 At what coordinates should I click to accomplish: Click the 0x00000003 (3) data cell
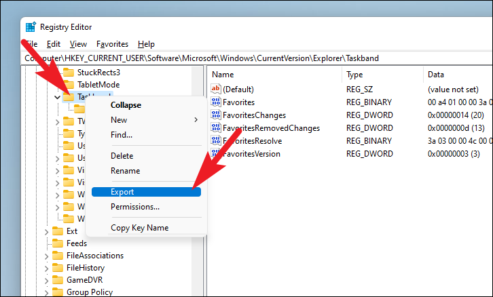(x=454, y=154)
